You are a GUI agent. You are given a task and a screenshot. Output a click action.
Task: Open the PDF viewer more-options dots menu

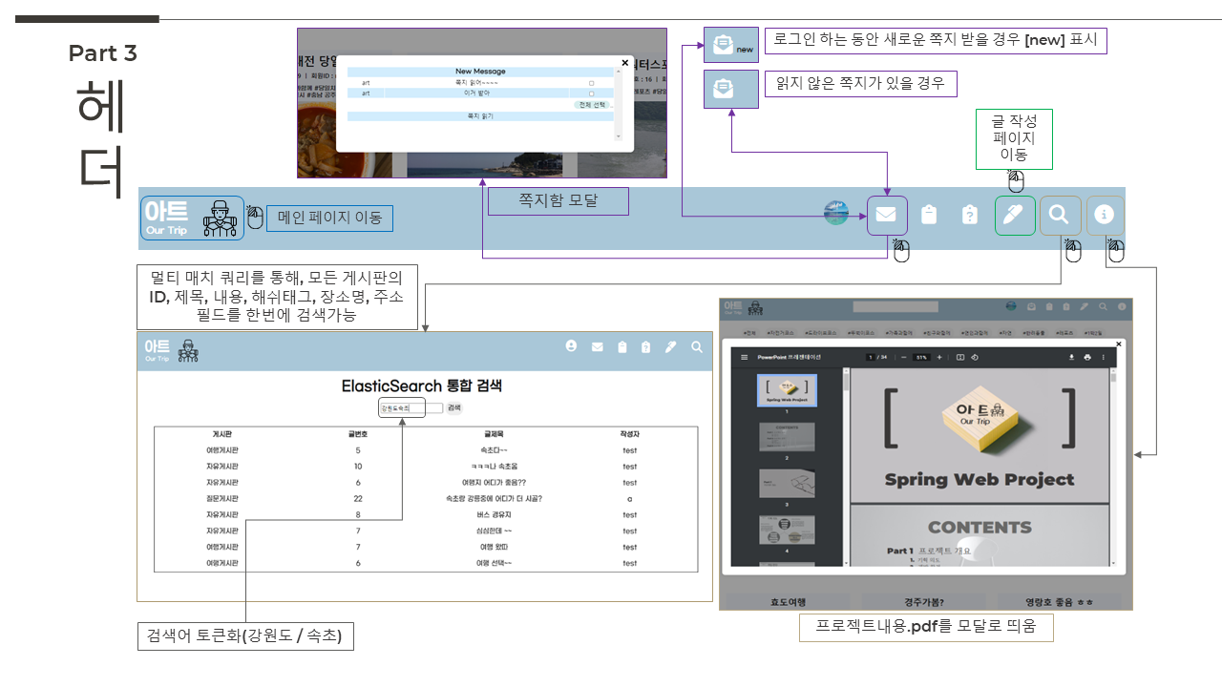pyautogui.click(x=1104, y=357)
